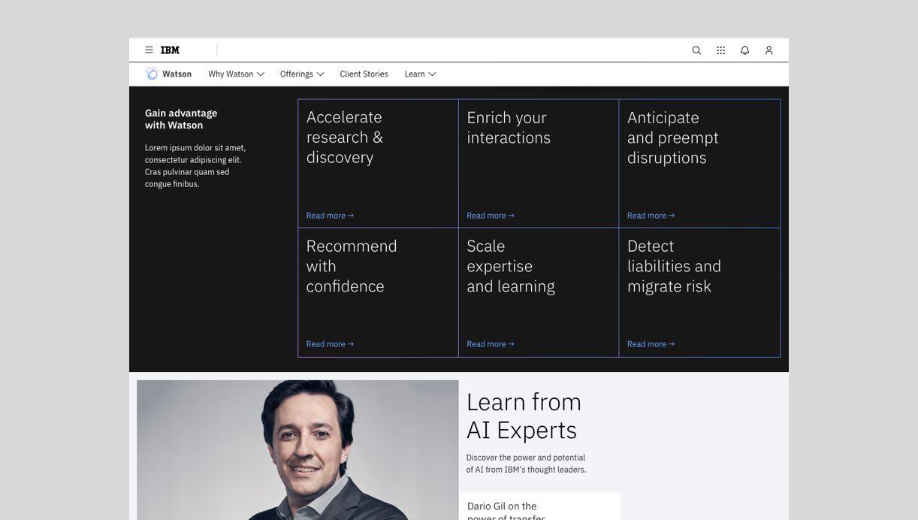Read more under Scale expertise and learning

pyautogui.click(x=491, y=344)
